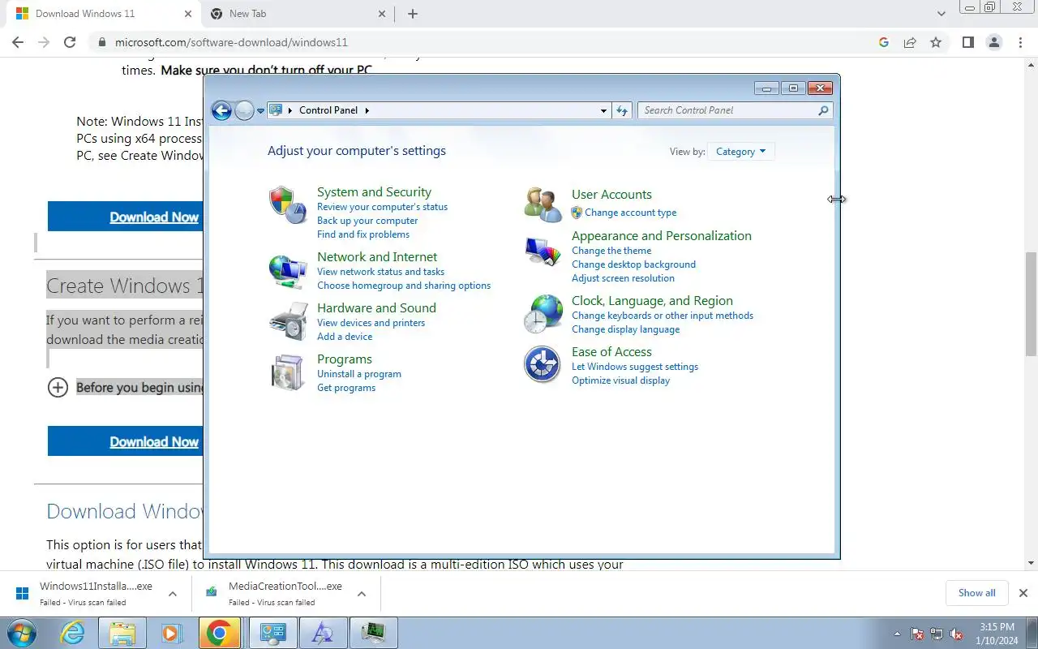1038x649 pixels.
Task: Click the Chrome page vertical scrollbar thumb
Action: pos(1031,304)
